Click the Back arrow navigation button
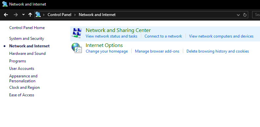Image resolution: width=260 pixels, height=127 pixels. (x=6, y=15)
